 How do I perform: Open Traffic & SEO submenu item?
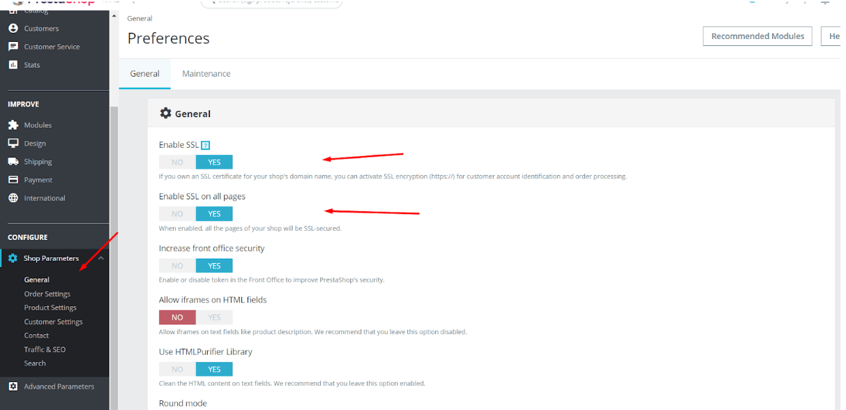45,349
